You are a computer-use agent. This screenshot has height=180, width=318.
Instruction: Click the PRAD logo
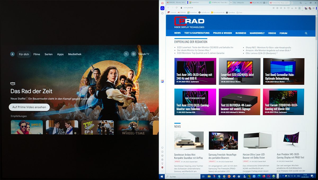click(x=189, y=22)
